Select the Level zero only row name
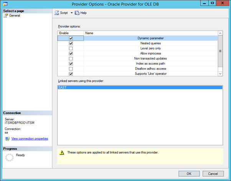This screenshot has width=231, height=181. click(150, 48)
